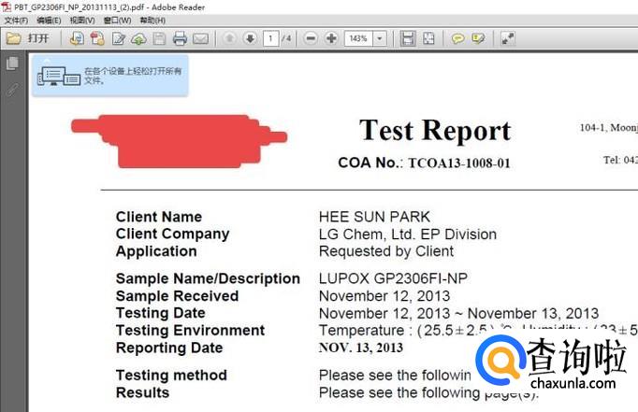The image size is (638, 412).
Task: Click the Results label
Action: pyautogui.click(x=142, y=393)
